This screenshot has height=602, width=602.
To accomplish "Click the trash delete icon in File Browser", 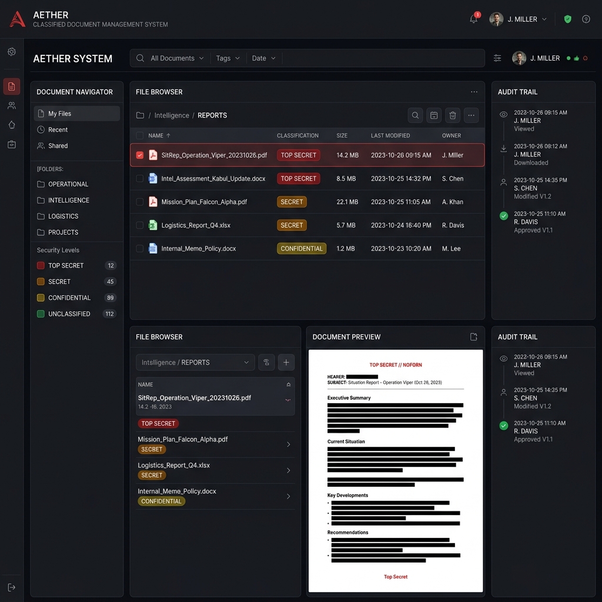I will (452, 115).
